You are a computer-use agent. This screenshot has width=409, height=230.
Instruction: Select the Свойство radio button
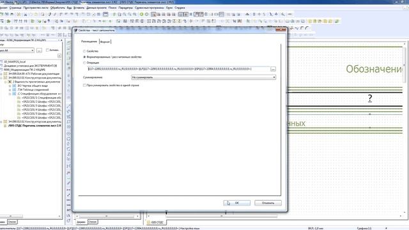[84, 51]
